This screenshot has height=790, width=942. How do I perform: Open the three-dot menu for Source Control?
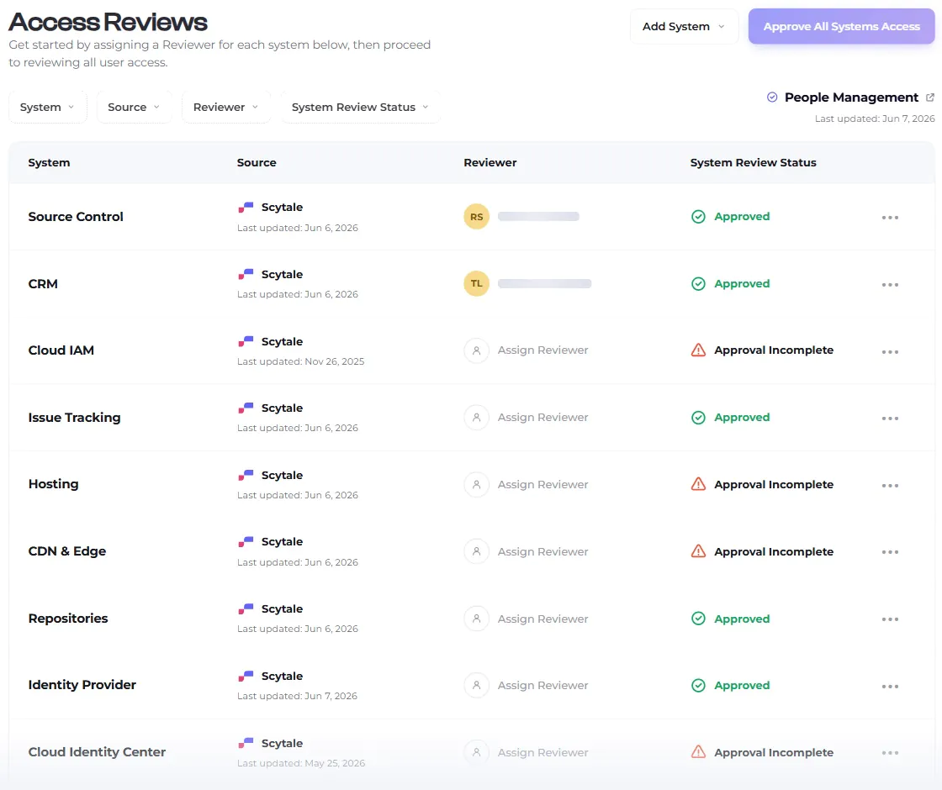click(x=890, y=218)
